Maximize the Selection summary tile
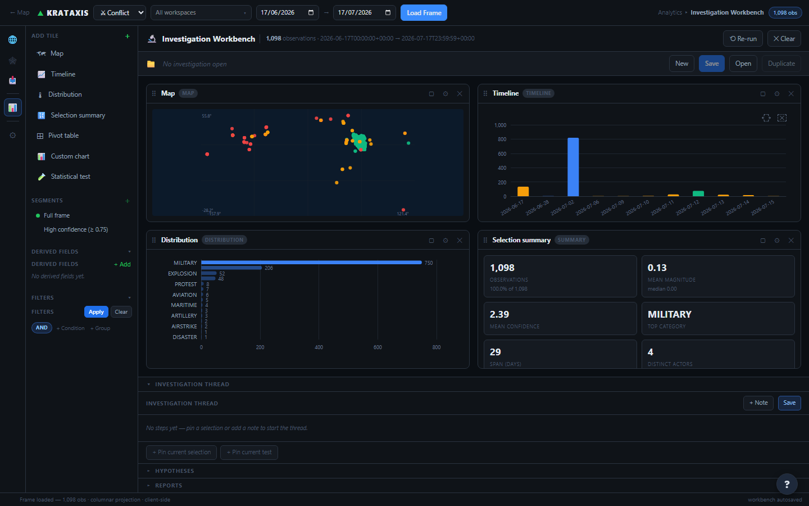The image size is (809, 506). 763,241
